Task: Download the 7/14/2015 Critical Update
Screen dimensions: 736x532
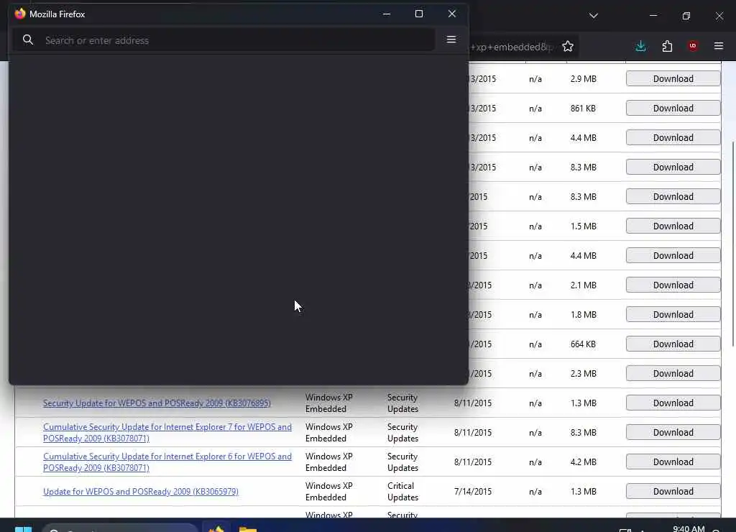Action: coord(673,492)
